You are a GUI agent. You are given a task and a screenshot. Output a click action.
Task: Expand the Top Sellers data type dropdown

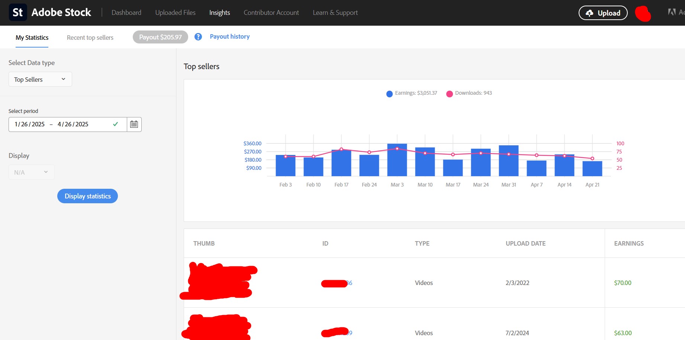coord(40,80)
